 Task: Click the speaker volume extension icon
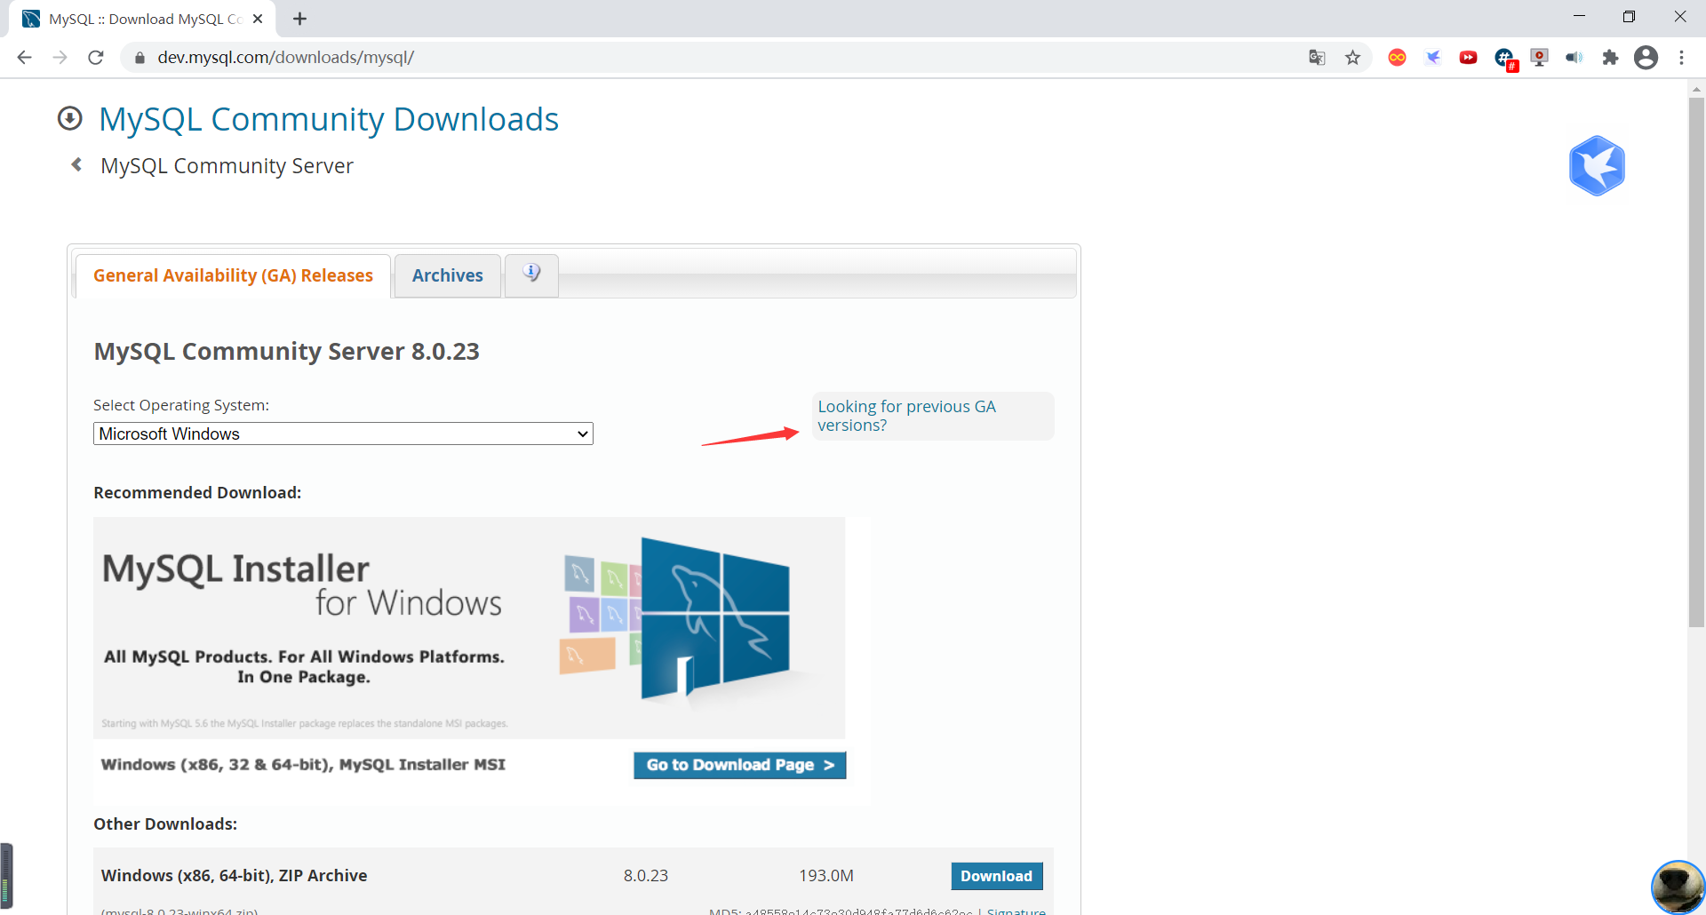tap(1574, 58)
